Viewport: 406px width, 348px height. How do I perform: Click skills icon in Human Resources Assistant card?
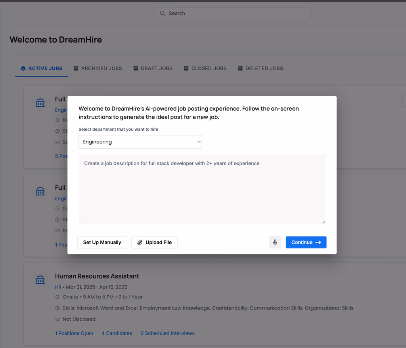57,308
